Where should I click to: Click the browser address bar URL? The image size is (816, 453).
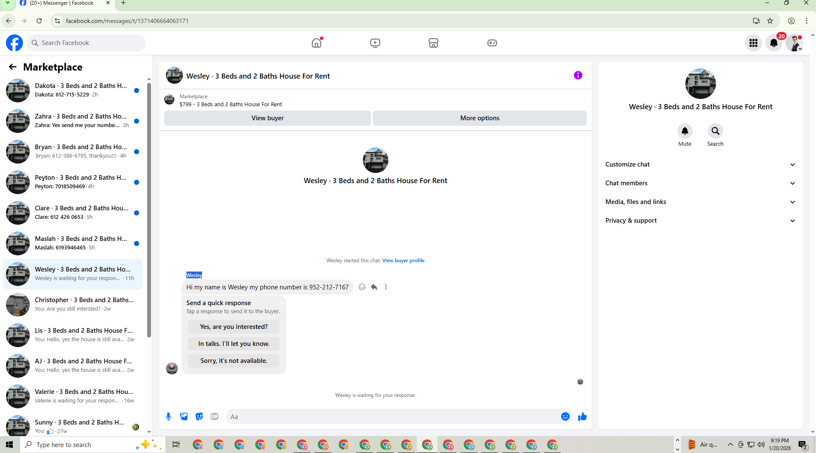point(127,21)
